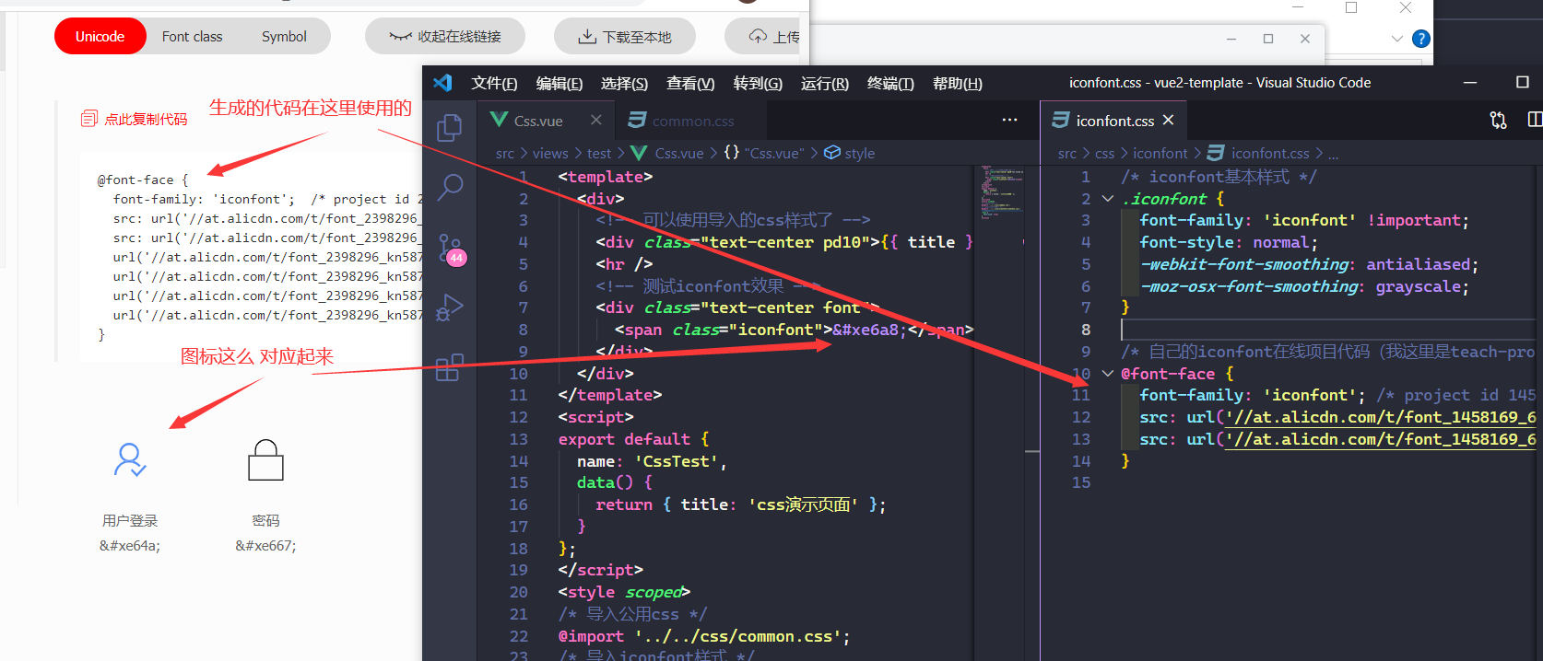1543x661 pixels.
Task: Open the Extensions view in activity bar
Action: 449,367
